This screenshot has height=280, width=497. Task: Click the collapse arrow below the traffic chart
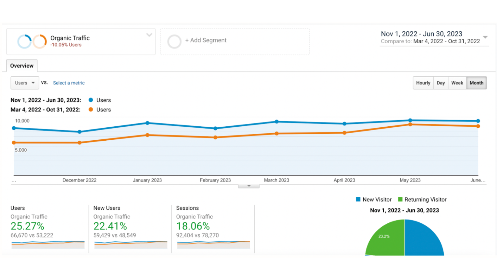click(248, 186)
